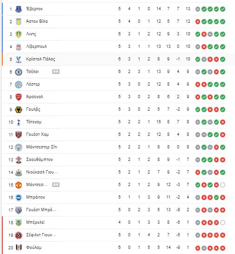
Task: Open the Τότεναμ team link
Action: pos(34,122)
